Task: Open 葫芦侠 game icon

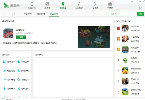Action: [x=125, y=60]
